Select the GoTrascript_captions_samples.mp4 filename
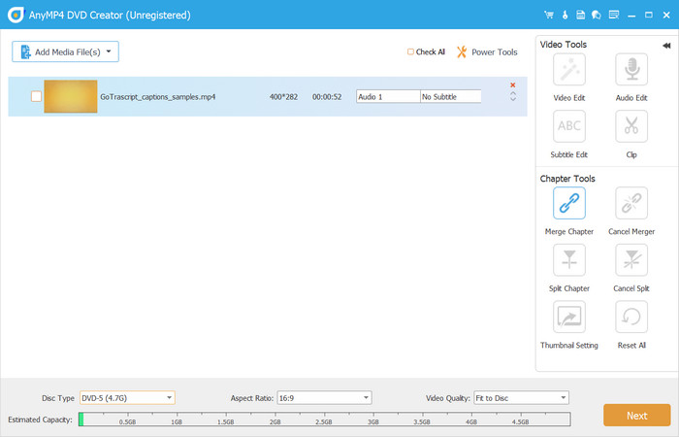The image size is (679, 437). (x=157, y=97)
